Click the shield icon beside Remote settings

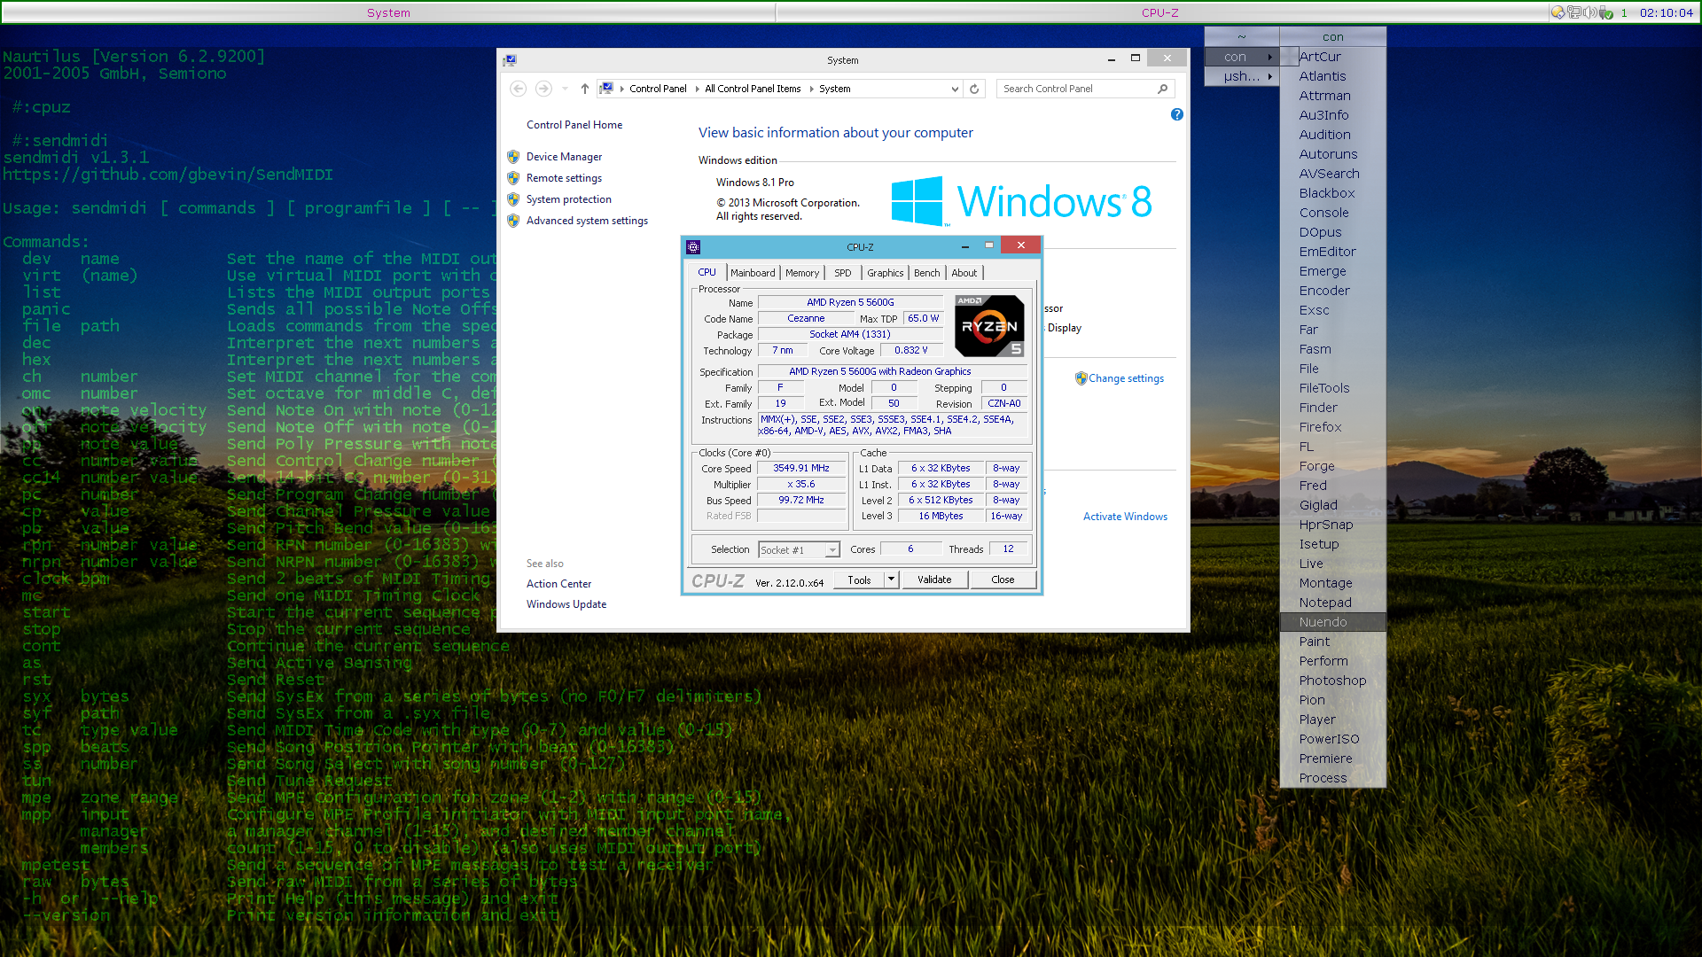point(513,178)
